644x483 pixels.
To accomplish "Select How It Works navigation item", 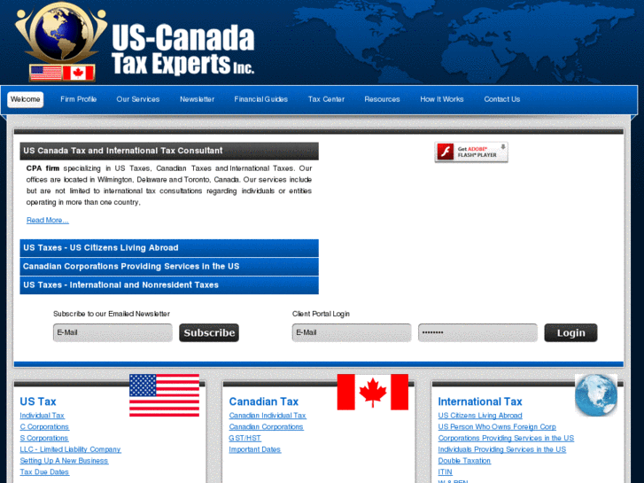I will pos(442,99).
